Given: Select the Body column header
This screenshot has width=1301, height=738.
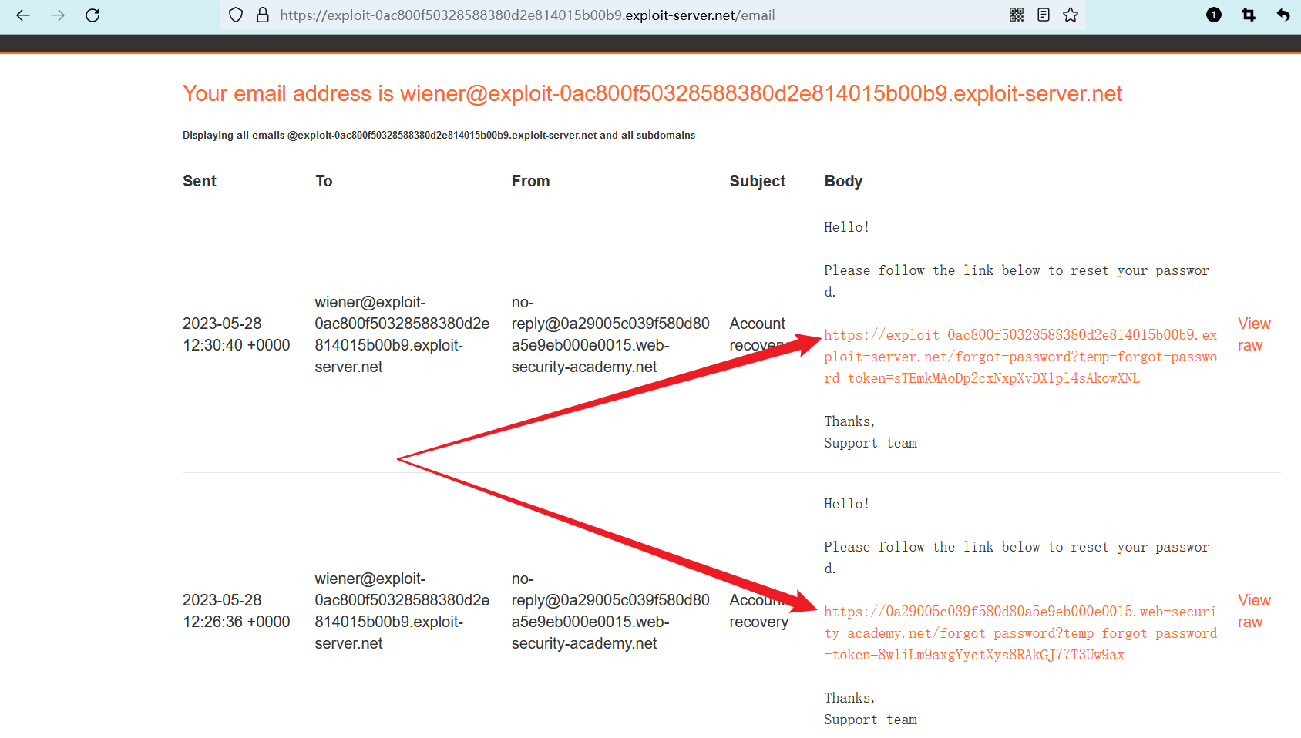Looking at the screenshot, I should [x=843, y=181].
